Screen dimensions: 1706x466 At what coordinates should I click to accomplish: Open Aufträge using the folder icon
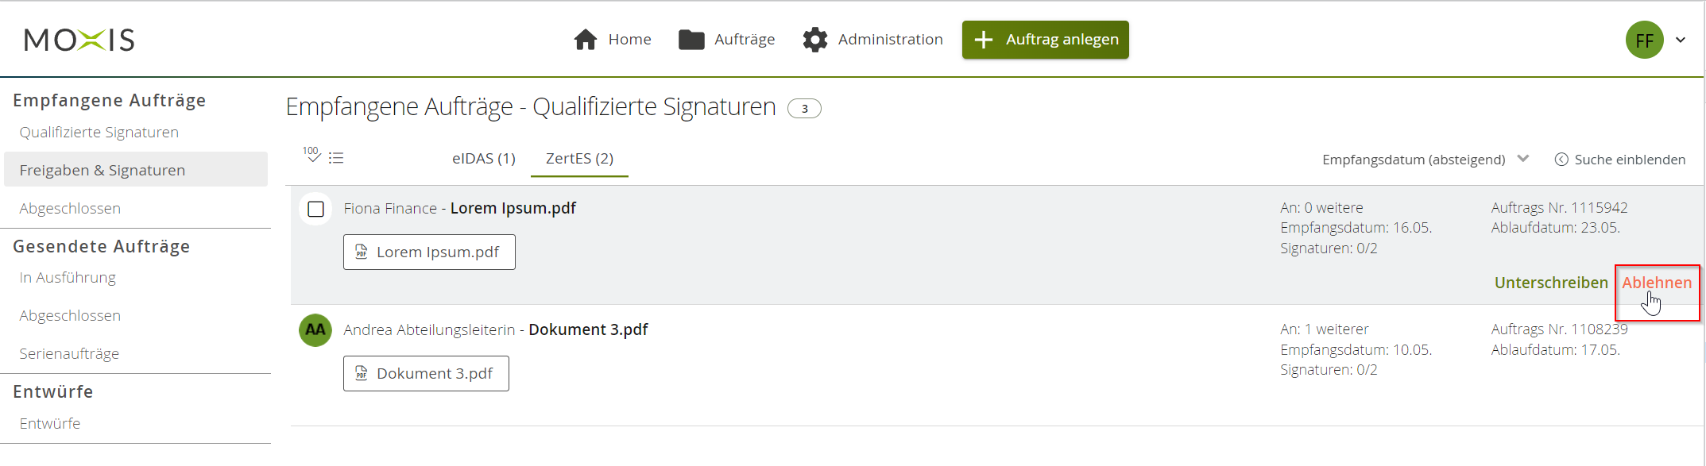(691, 40)
